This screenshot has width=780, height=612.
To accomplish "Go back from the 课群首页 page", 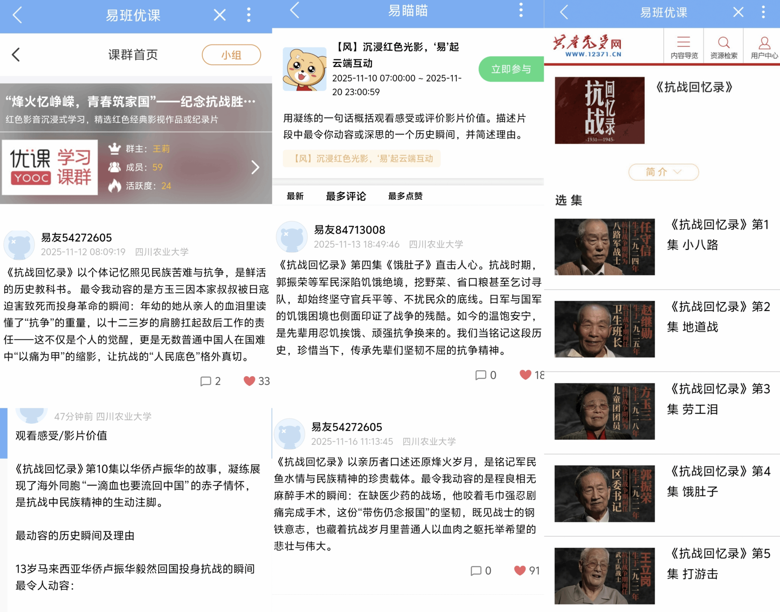I will 16,55.
